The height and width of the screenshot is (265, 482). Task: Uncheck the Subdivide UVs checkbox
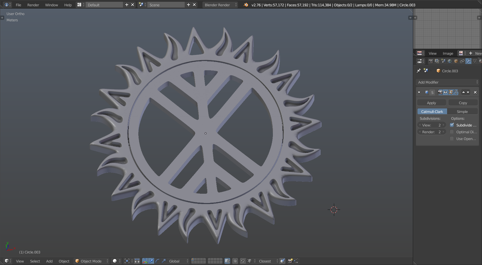pyautogui.click(x=452, y=125)
